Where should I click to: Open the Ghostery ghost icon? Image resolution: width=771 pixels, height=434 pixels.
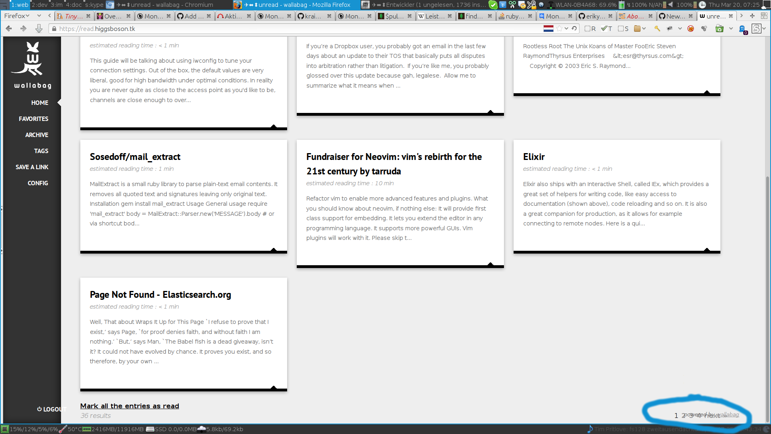click(742, 29)
